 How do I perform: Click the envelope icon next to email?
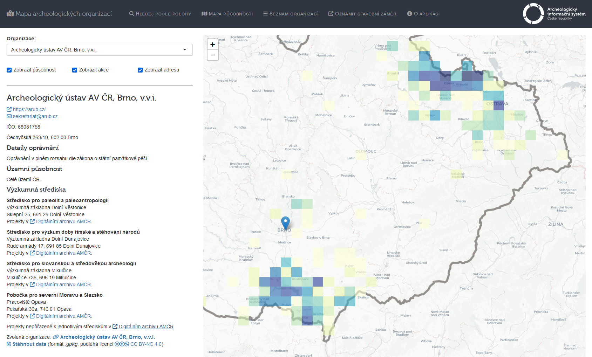point(9,116)
